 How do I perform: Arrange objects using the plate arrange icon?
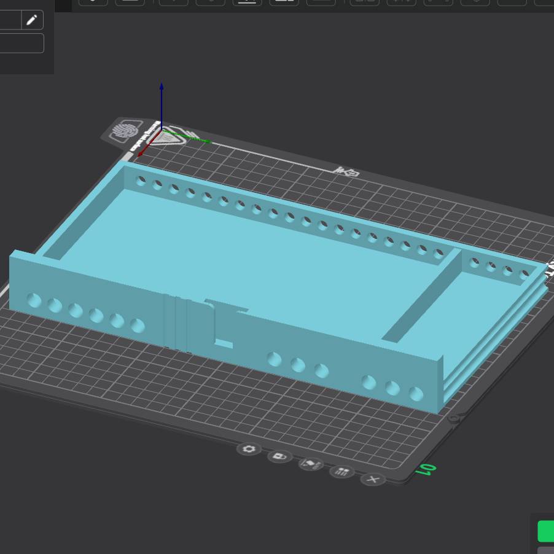click(x=341, y=472)
